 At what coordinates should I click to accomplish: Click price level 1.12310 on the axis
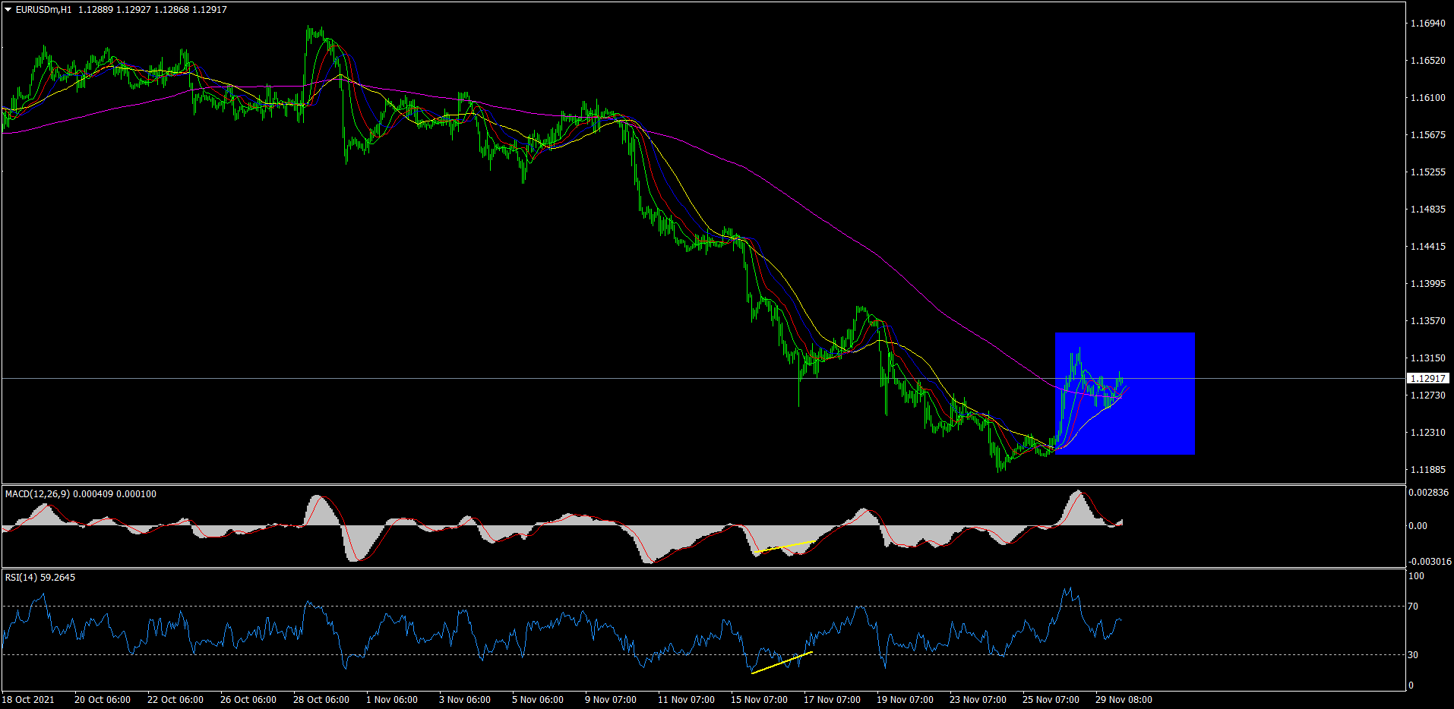tap(1427, 433)
